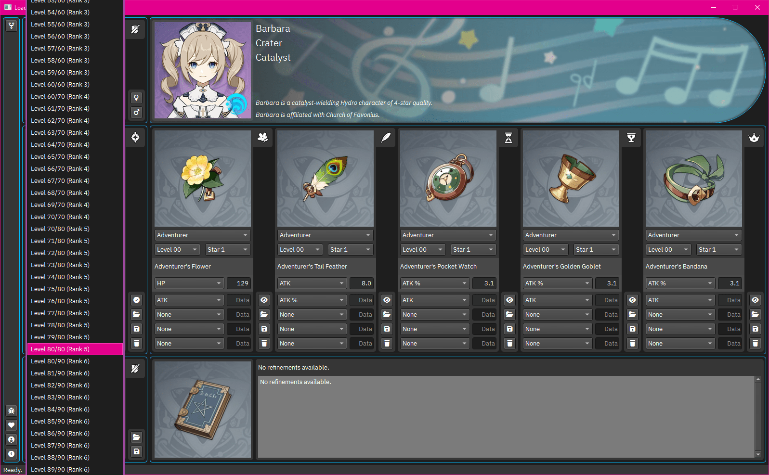Click the crossed sword icon beside Barbara's portrait
The image size is (769, 475).
pyautogui.click(x=135, y=29)
